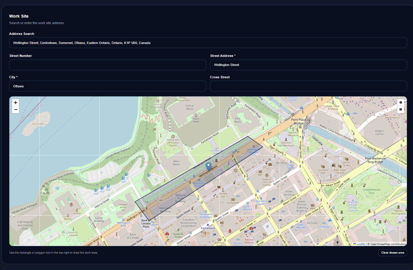Viewport: 413px width, 270px height.
Task: Click the Cliff Heating and Cooling Plant label
Action: pyautogui.click(x=25, y=225)
